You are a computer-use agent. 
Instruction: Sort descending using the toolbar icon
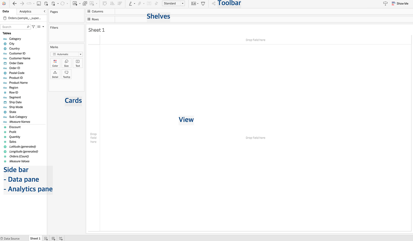click(x=120, y=4)
